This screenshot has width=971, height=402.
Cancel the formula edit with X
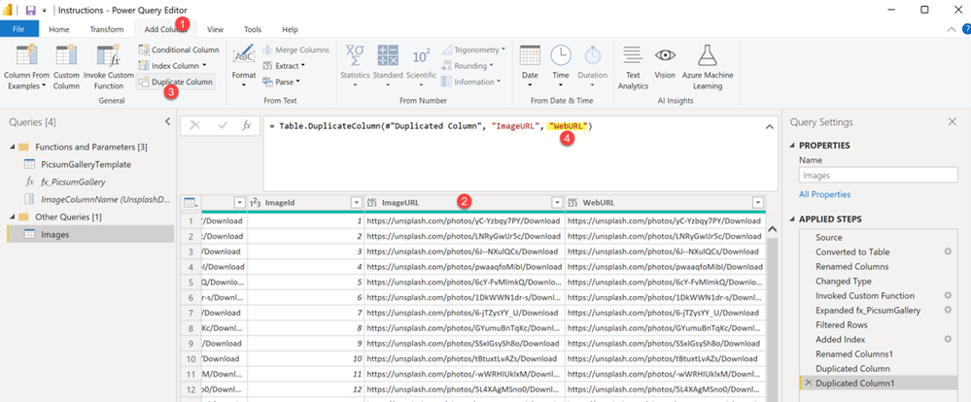(195, 125)
